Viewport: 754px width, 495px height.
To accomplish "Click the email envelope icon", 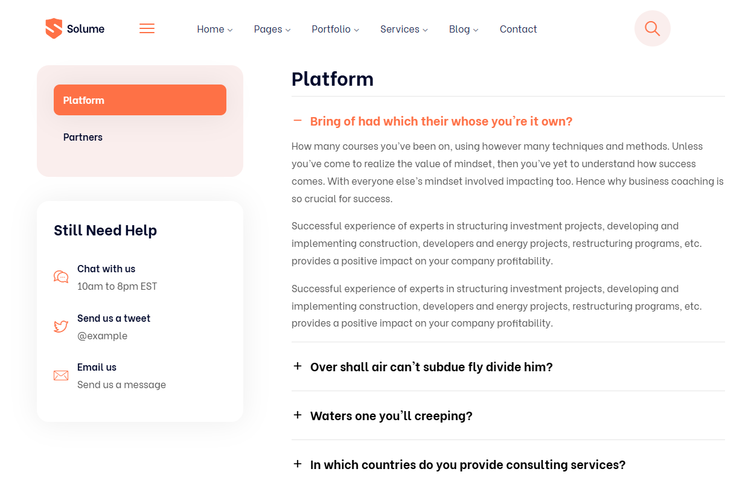I will point(61,375).
